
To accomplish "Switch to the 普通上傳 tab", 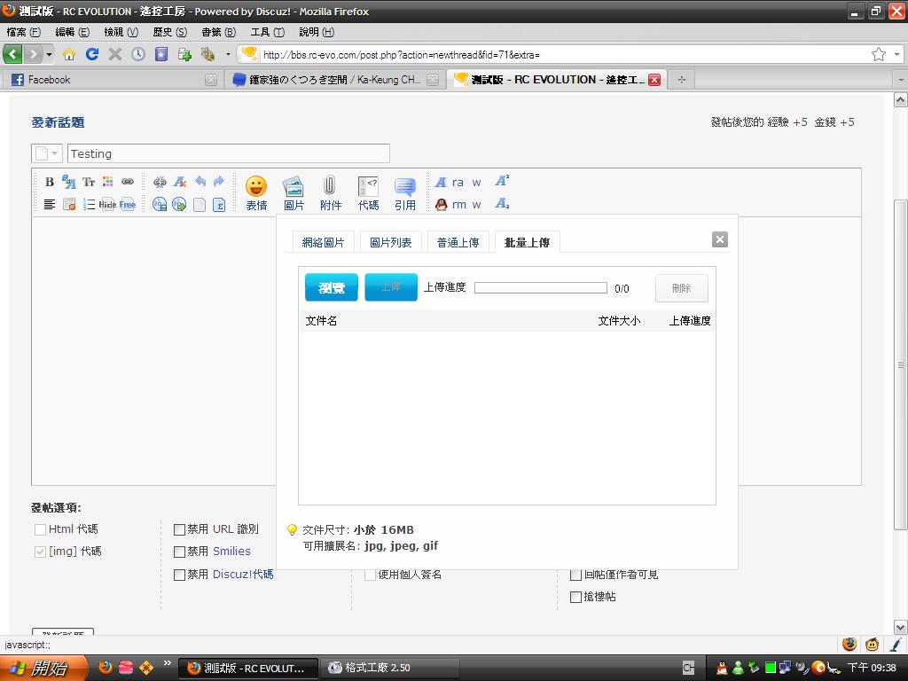I will pyautogui.click(x=458, y=242).
